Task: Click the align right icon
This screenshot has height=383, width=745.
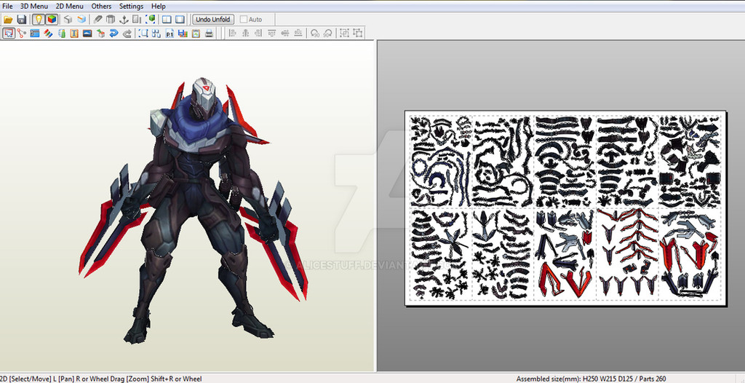Action: [258, 33]
